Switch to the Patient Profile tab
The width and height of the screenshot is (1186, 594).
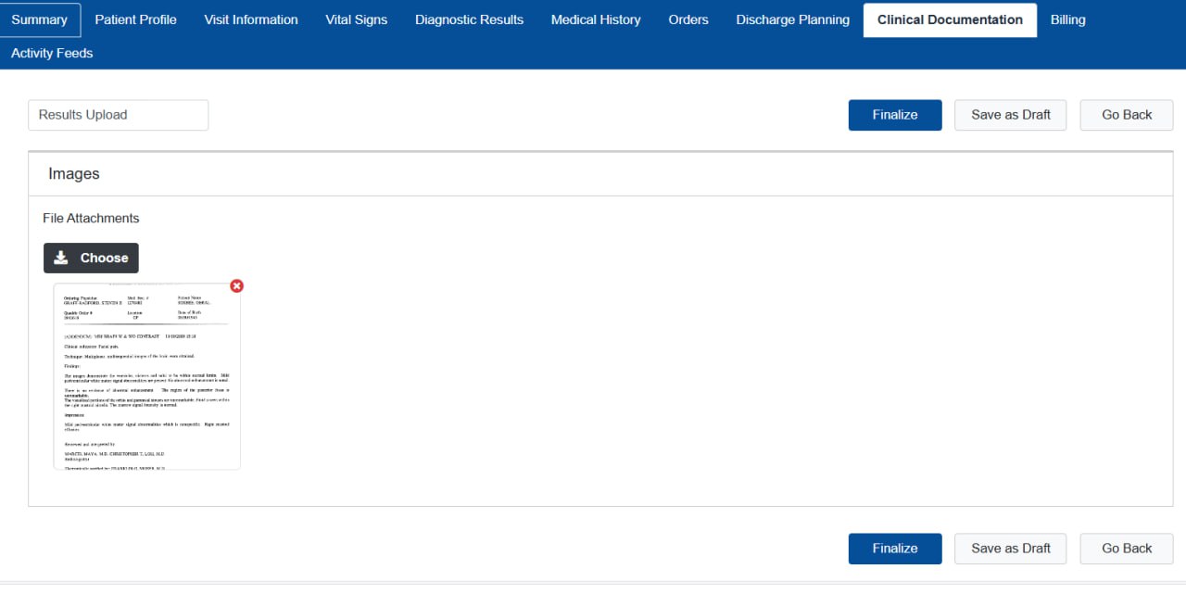[135, 19]
